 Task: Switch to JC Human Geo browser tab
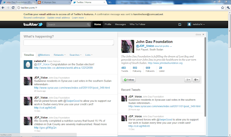pos(54,3)
